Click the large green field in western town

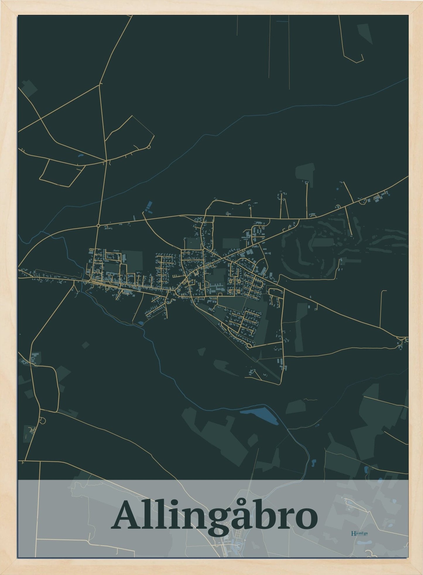(x=132, y=261)
